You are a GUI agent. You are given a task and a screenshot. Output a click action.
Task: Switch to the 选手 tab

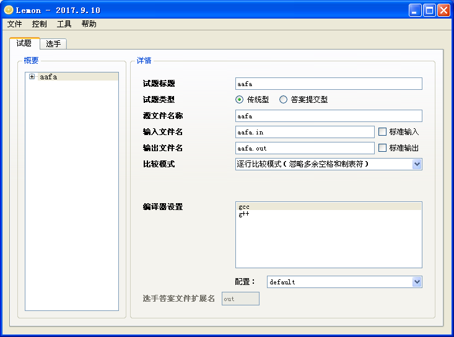click(x=53, y=44)
